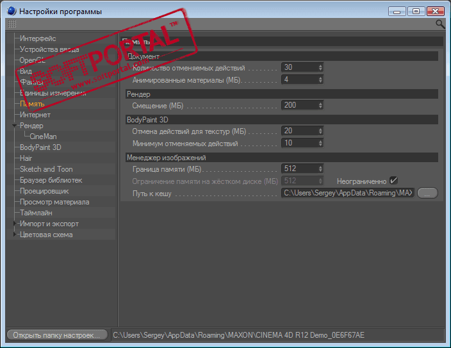Click the preferences folder path at bottom
Screen dimensions: 451x348
click(278, 335)
